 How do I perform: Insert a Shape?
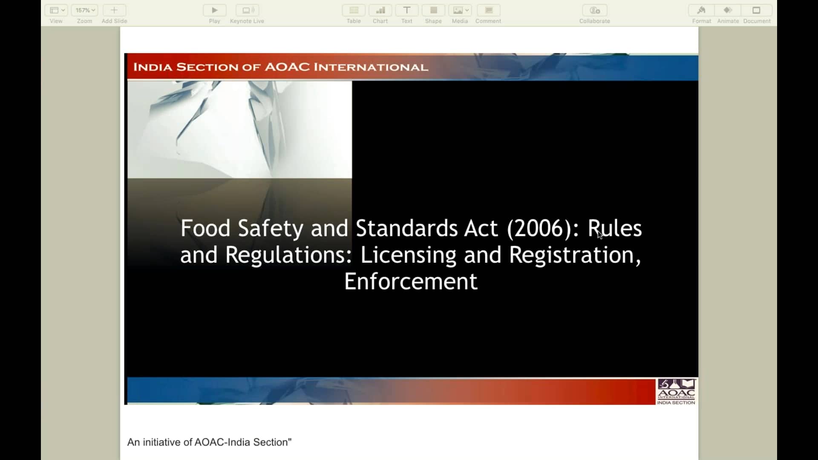click(433, 10)
